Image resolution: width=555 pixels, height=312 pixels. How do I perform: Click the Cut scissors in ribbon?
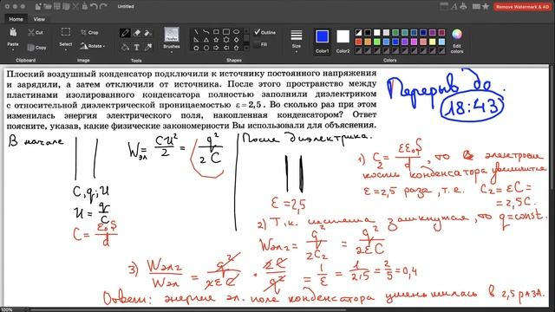tap(36, 33)
